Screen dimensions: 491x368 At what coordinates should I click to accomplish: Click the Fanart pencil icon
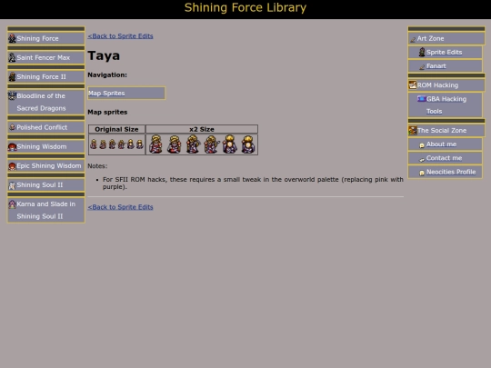point(422,66)
